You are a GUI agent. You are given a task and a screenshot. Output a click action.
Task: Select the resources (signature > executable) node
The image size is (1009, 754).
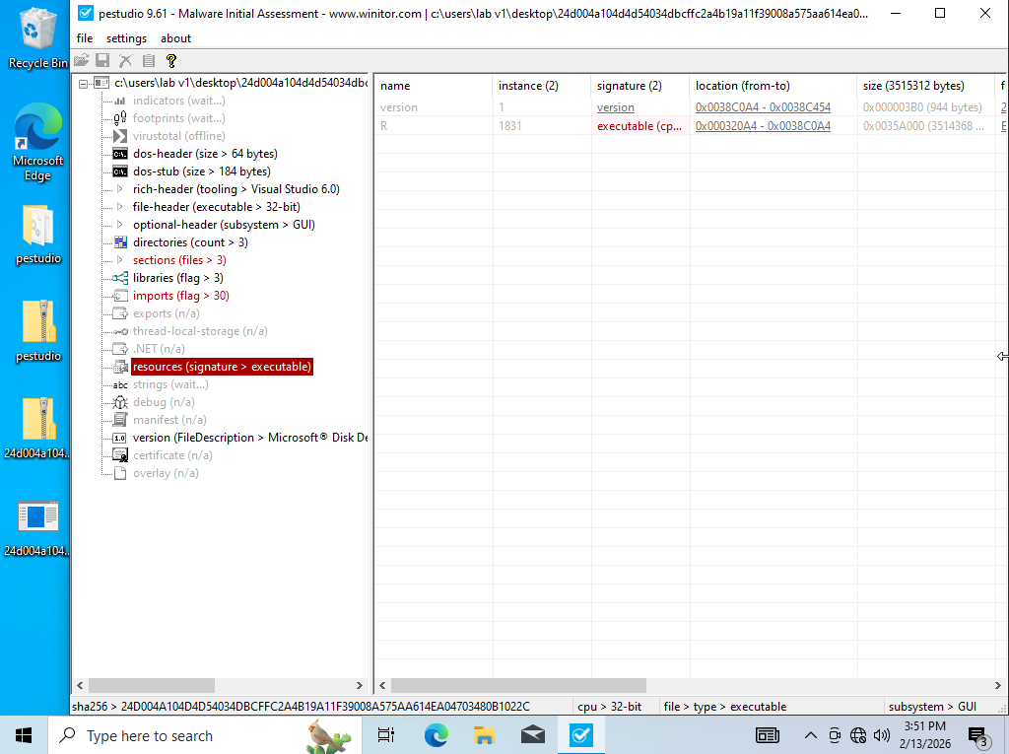click(222, 367)
